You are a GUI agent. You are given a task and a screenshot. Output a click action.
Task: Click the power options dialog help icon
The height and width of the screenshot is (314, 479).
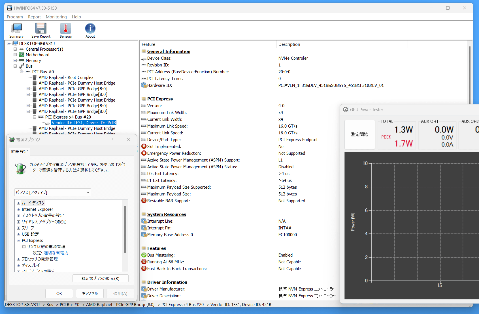(x=112, y=139)
